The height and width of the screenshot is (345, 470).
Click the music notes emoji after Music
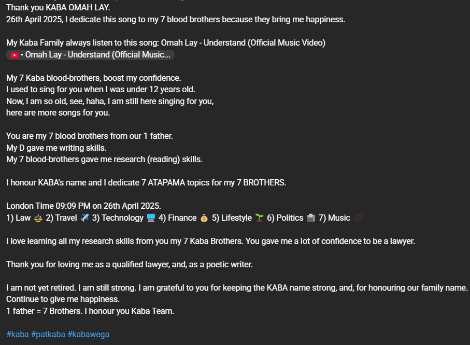358,218
